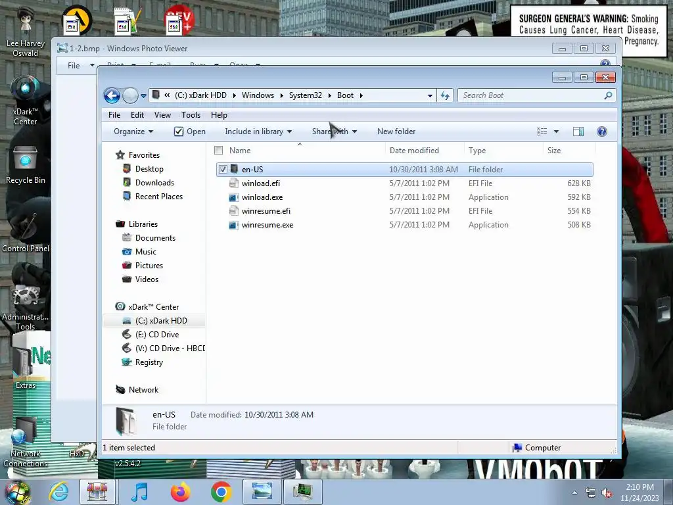Expand Include in library dropdown
This screenshot has width=673, height=505.
pos(258,132)
